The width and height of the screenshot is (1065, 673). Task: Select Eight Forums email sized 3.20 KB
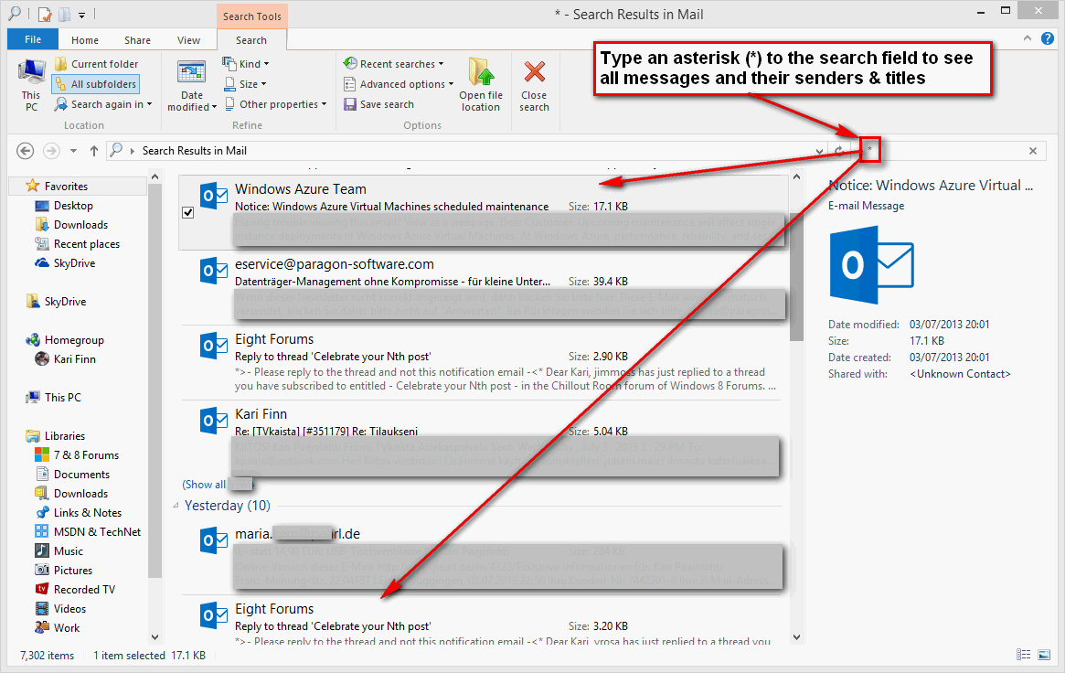483,621
